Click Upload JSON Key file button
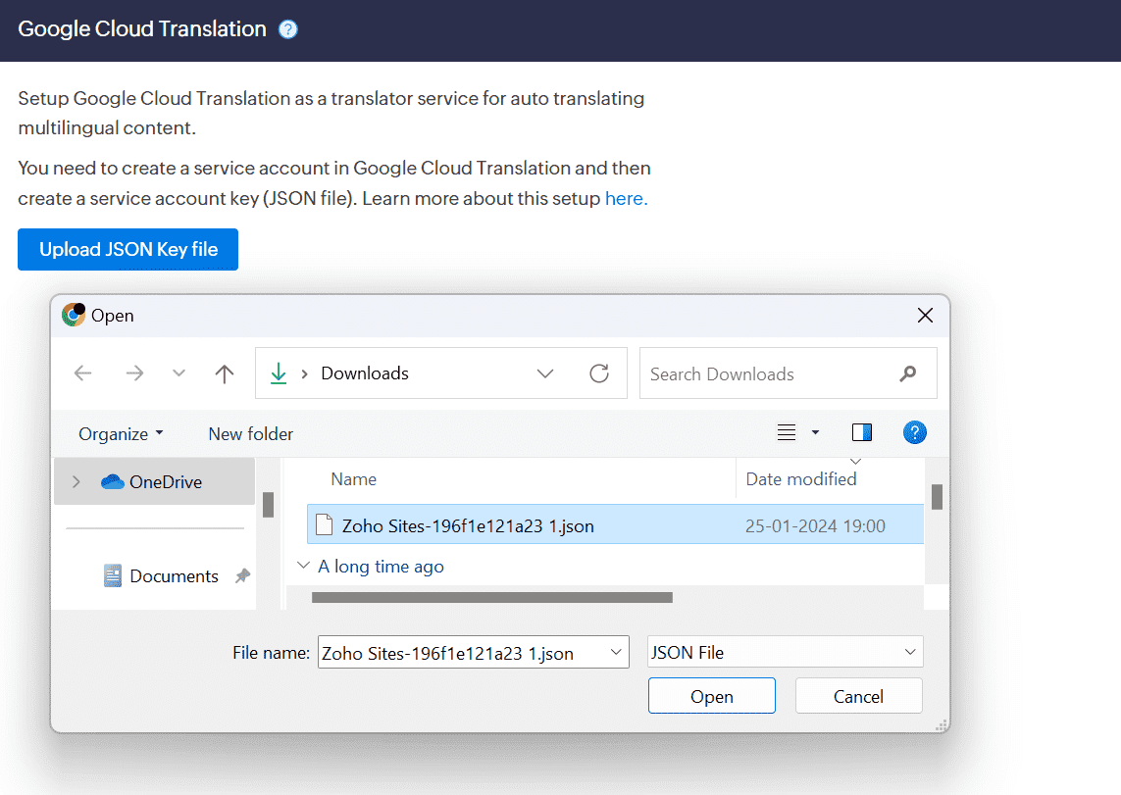Image resolution: width=1121 pixels, height=795 pixels. (x=127, y=249)
